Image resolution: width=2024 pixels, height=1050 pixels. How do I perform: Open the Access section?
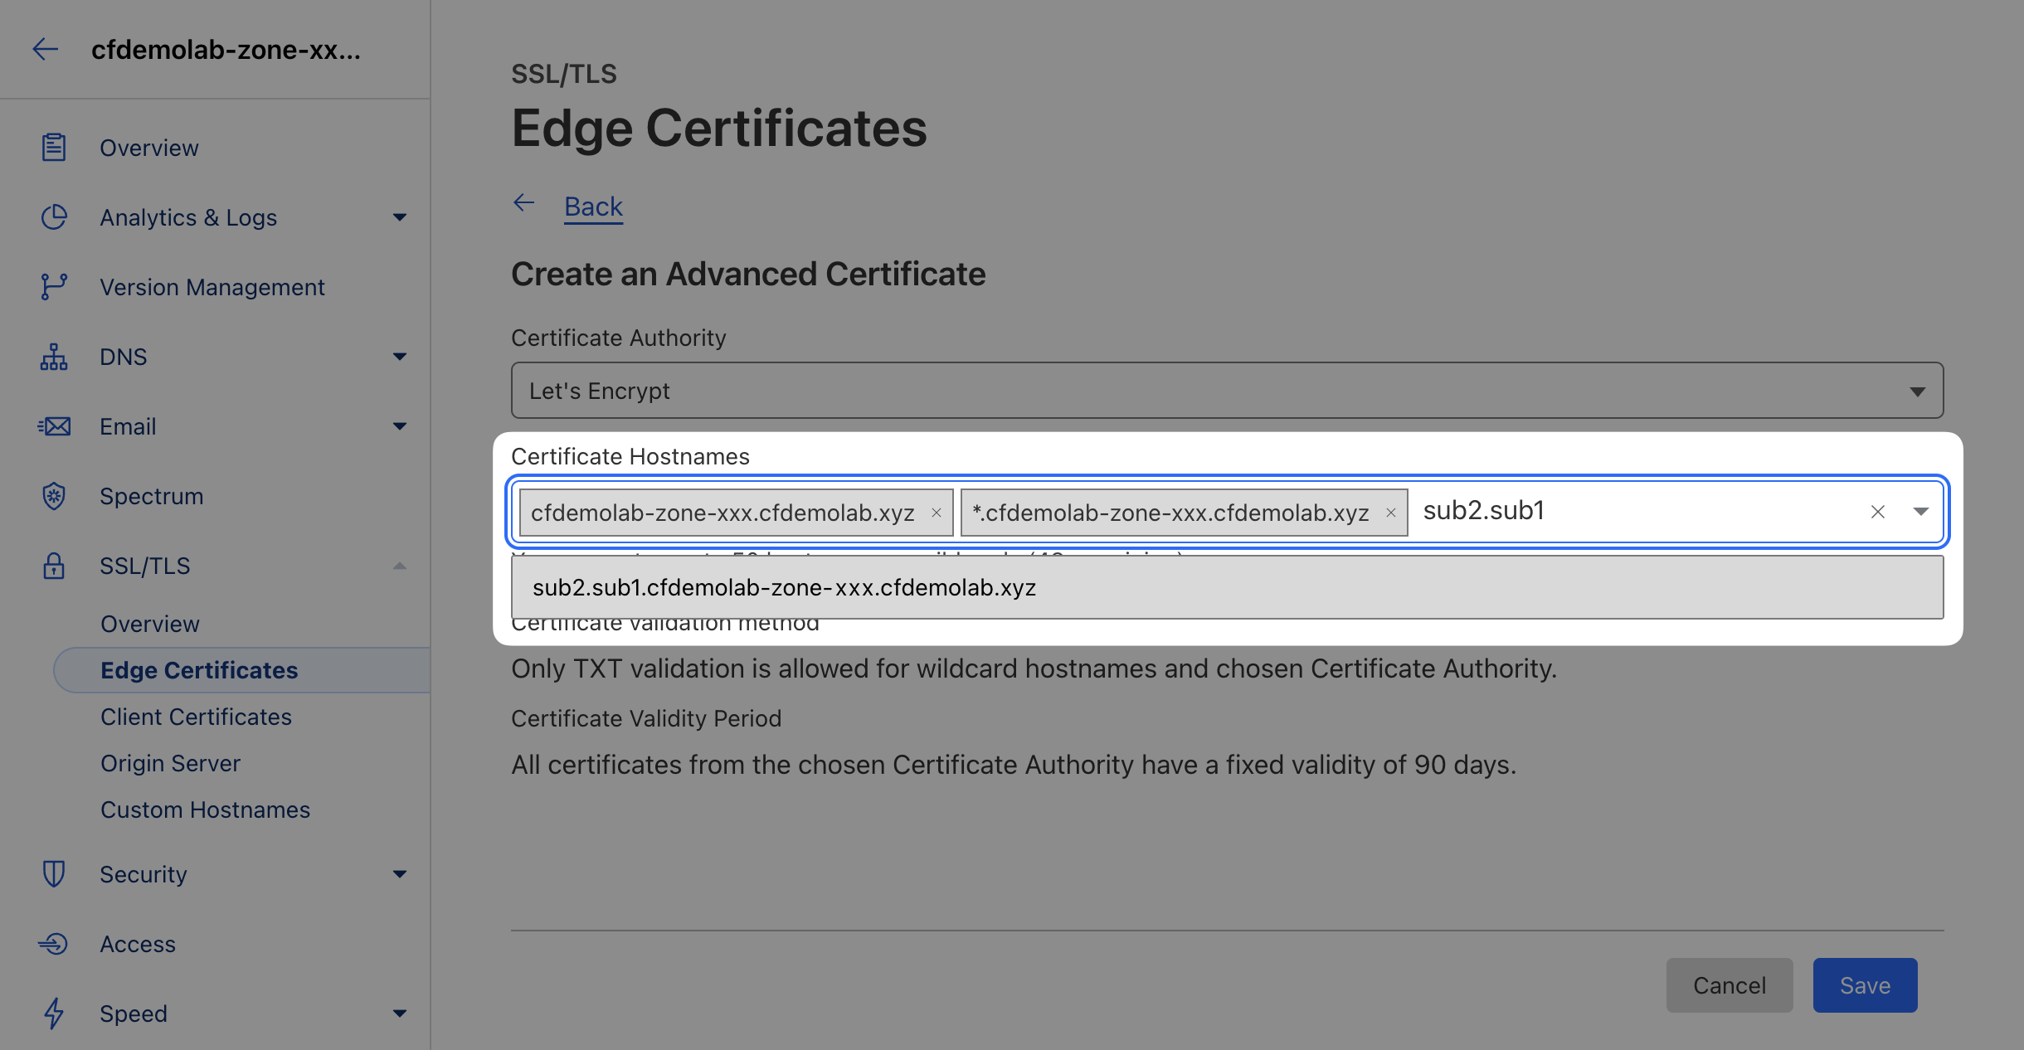pos(138,944)
